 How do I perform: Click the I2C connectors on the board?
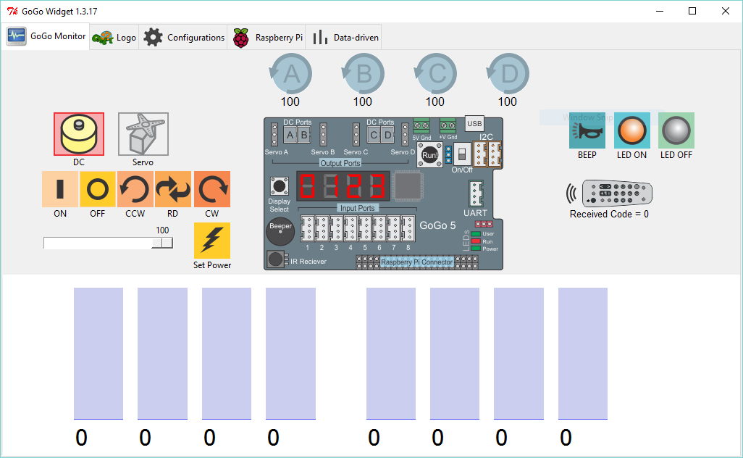coord(487,154)
